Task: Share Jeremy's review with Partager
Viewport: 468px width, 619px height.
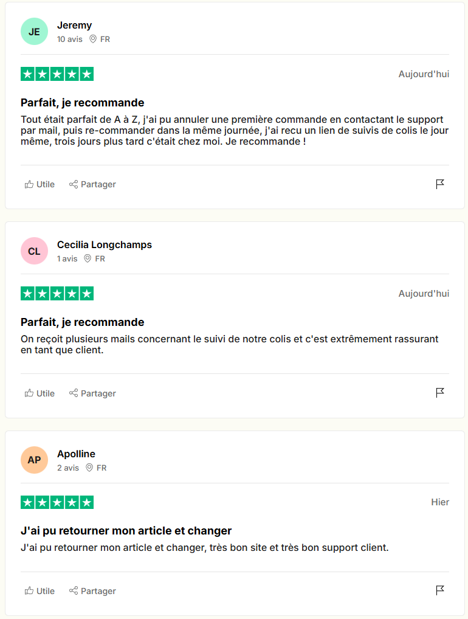Action: 92,184
